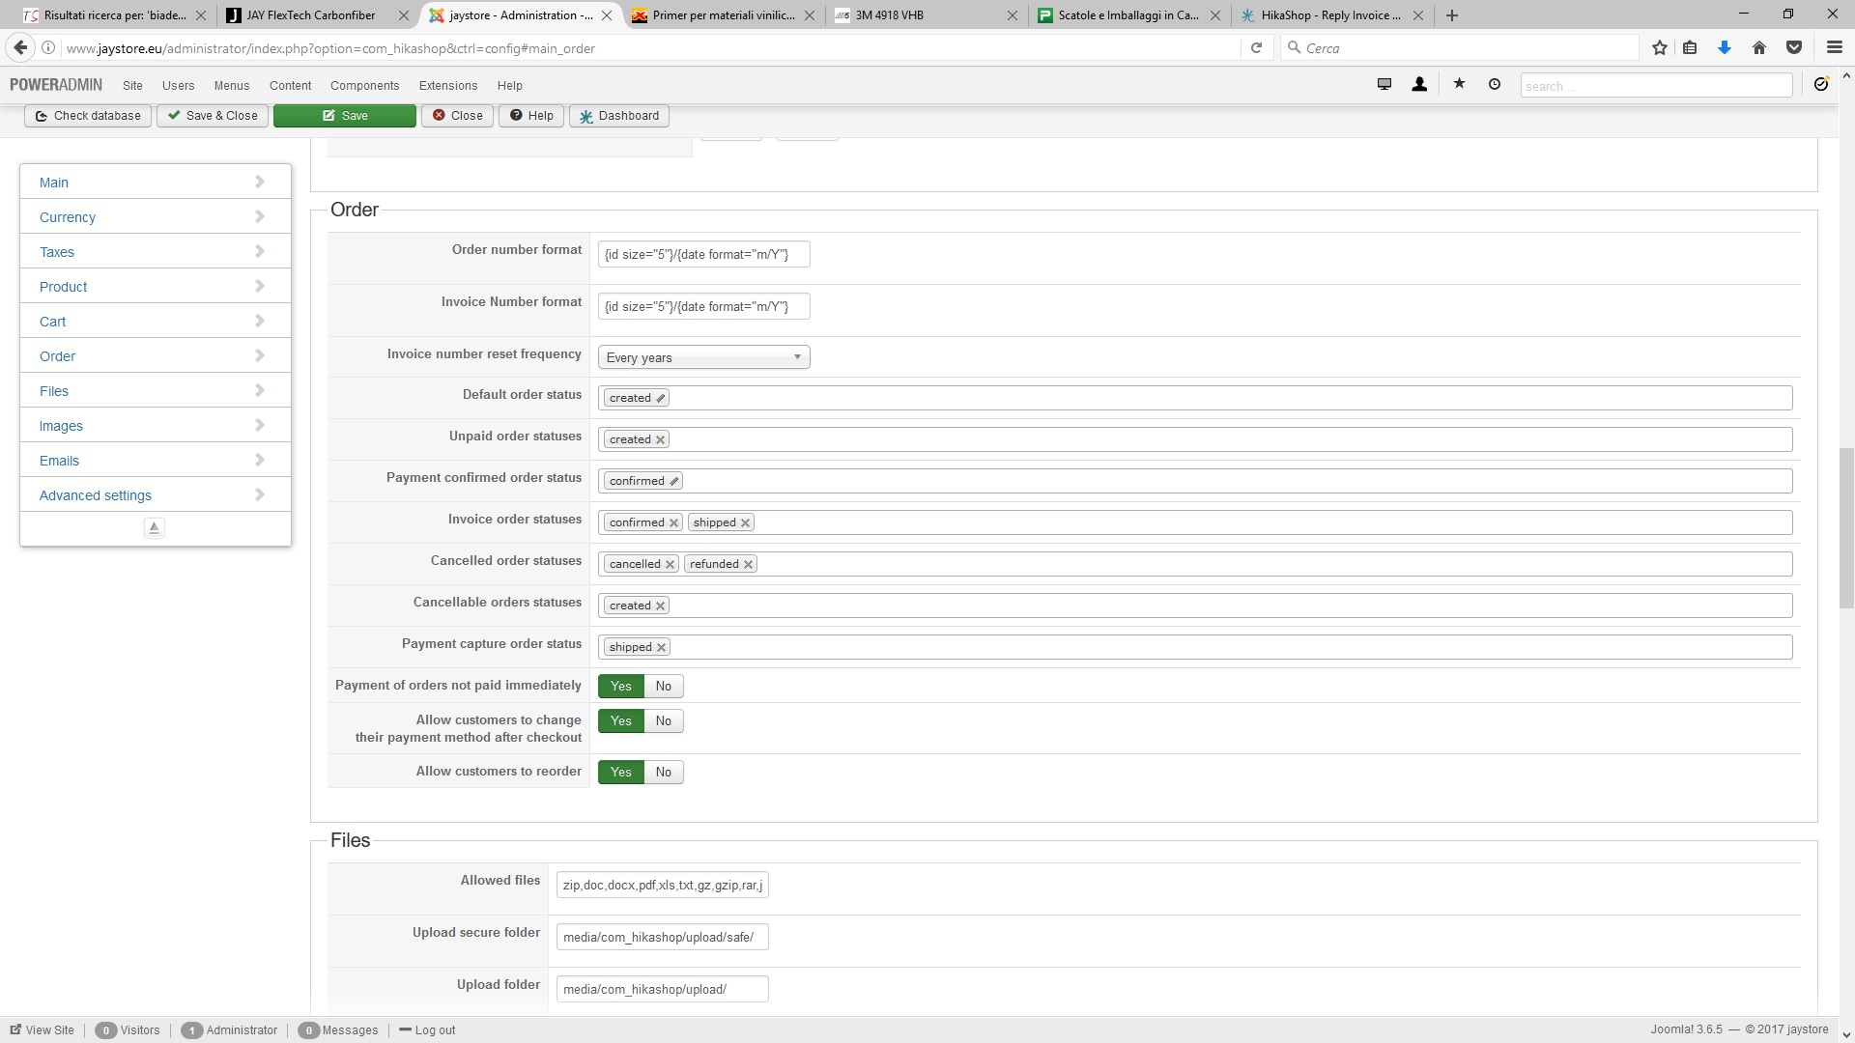Click the clock history icon in admin bar

click(x=1495, y=85)
